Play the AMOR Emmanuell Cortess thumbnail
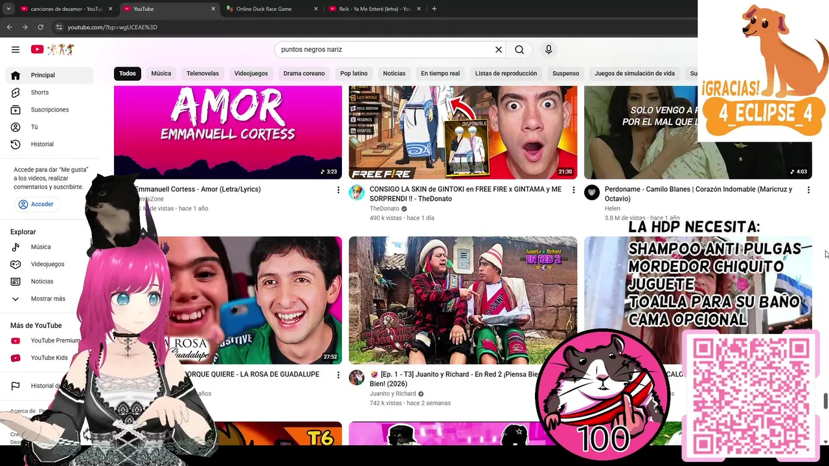 click(228, 132)
